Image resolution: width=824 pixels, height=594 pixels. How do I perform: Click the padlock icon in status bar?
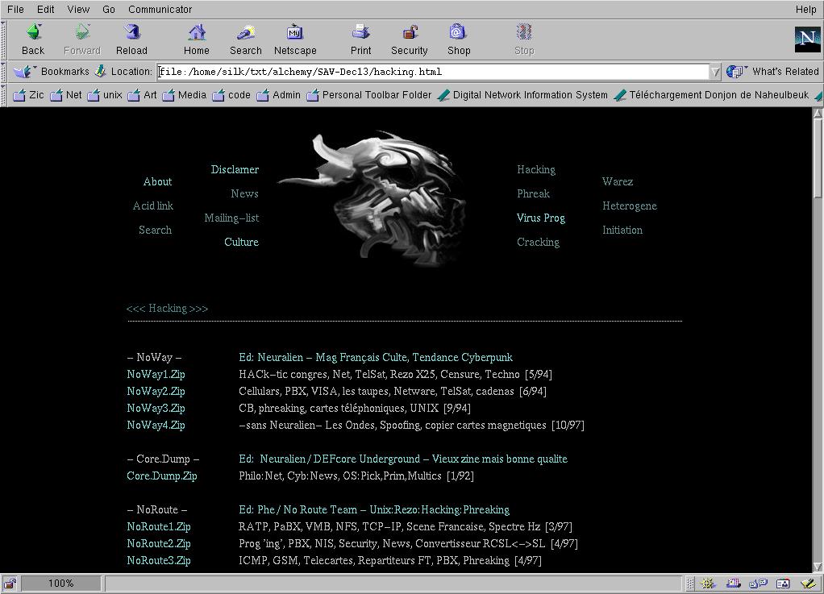coord(10,584)
